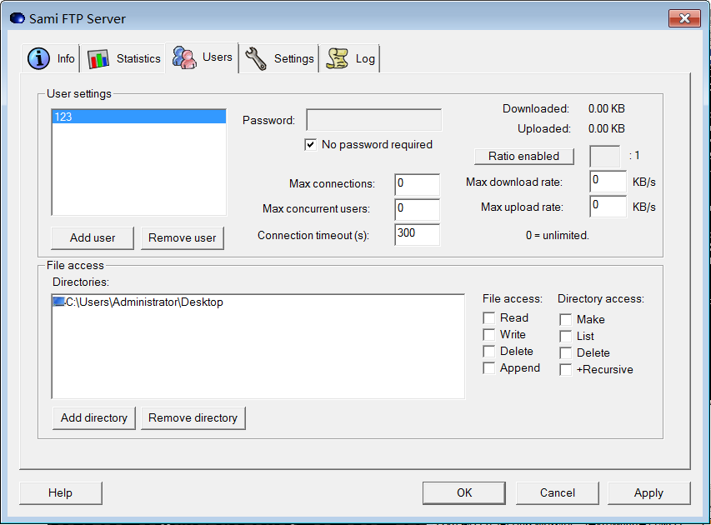This screenshot has width=711, height=525.
Task: Click the Cancel button
Action: [558, 492]
